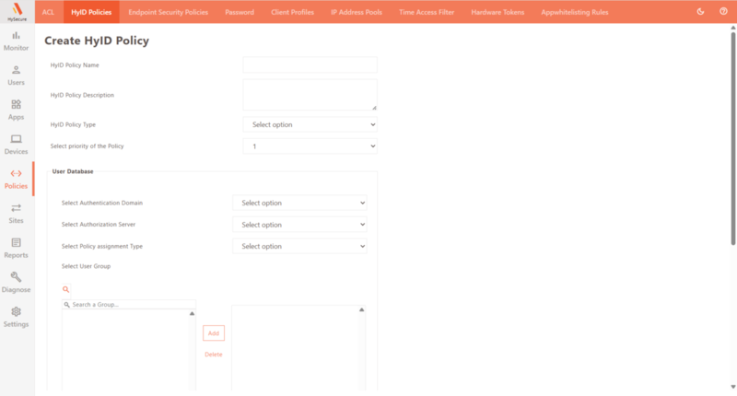Open Select Policy assignment Type dropdown
Screen dimensions: 737x396
click(x=300, y=246)
